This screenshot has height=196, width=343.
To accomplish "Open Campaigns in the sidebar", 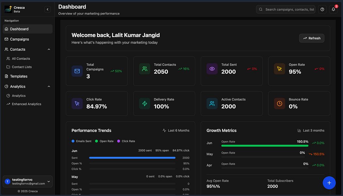I will pyautogui.click(x=20, y=39).
